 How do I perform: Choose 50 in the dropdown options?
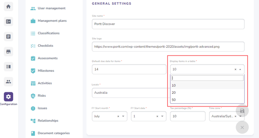[x=174, y=100]
